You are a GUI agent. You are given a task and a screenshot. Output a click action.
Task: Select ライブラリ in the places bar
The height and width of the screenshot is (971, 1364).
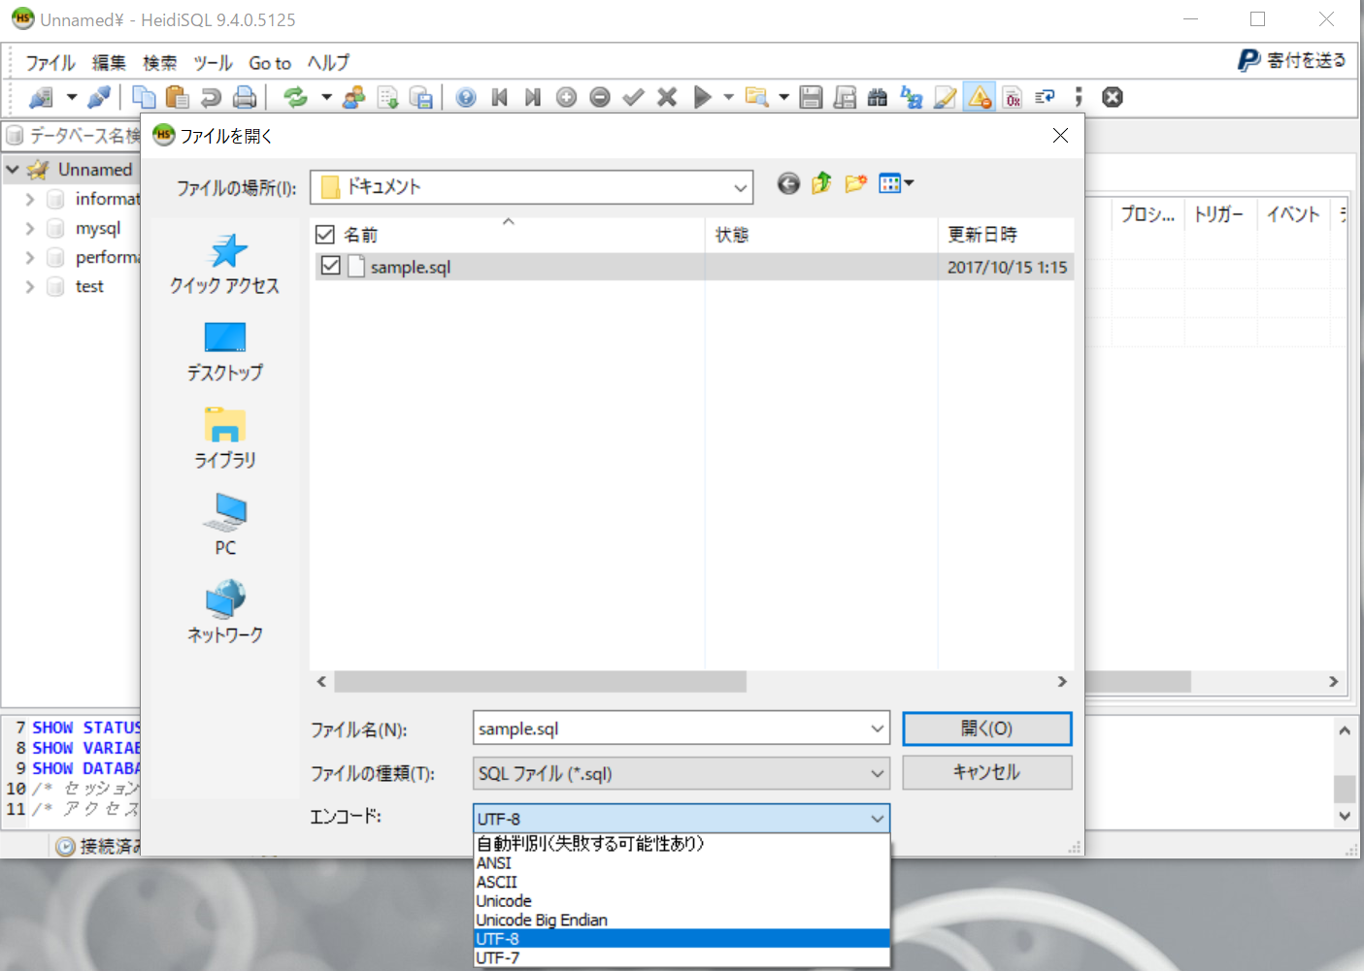click(225, 438)
